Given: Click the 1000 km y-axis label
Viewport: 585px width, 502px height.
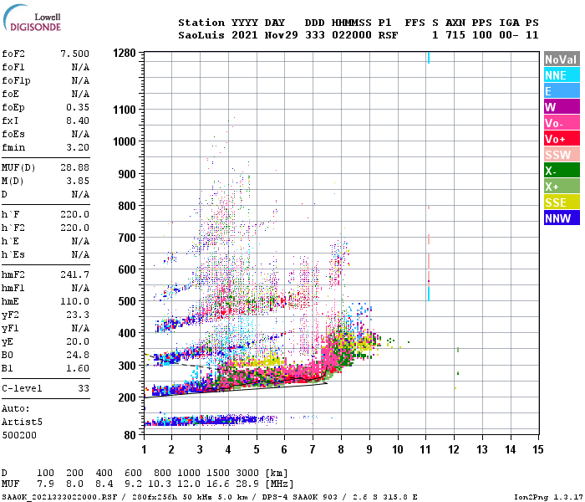Looking at the screenshot, I should [125, 141].
